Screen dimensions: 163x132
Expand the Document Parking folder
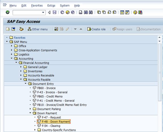30,109
